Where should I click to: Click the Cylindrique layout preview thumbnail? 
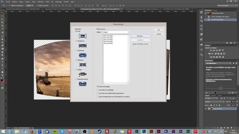(83, 55)
